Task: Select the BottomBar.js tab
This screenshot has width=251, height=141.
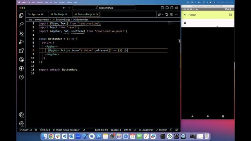Action: [85, 14]
